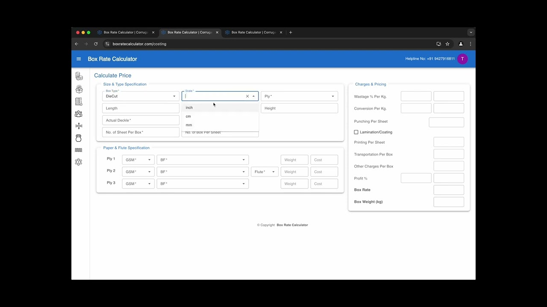Click the Box Rate Calculator header title

point(112,59)
